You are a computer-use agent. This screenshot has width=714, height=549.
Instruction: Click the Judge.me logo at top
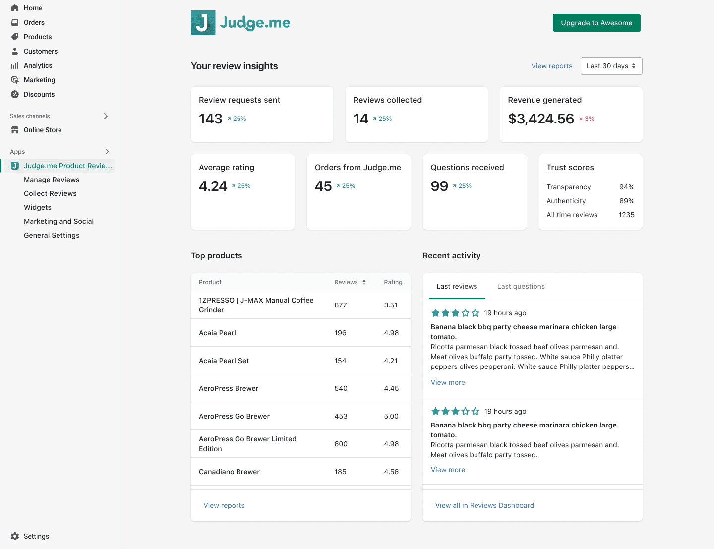pyautogui.click(x=240, y=23)
